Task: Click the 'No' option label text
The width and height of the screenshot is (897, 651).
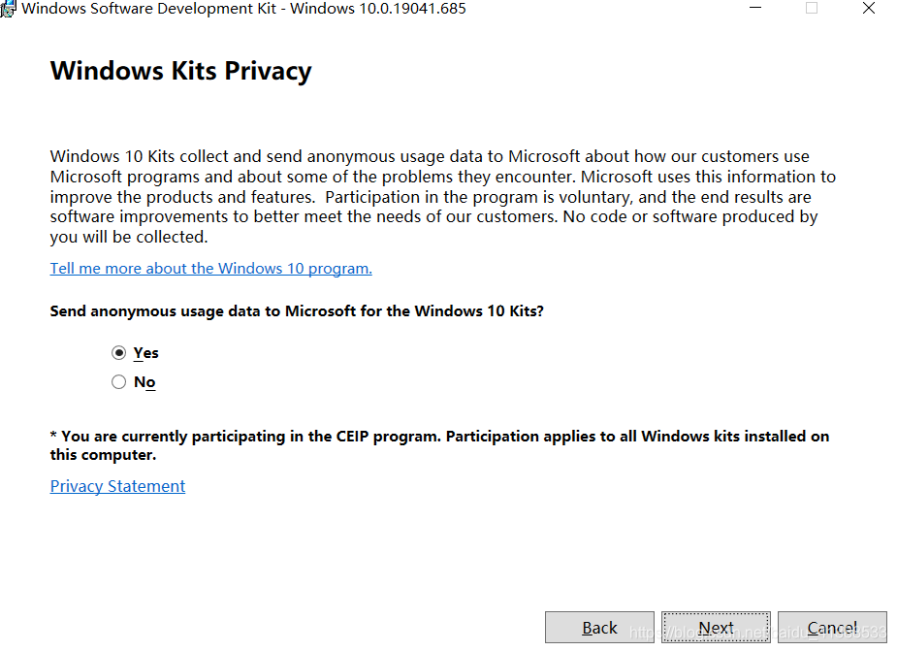Action: click(144, 382)
